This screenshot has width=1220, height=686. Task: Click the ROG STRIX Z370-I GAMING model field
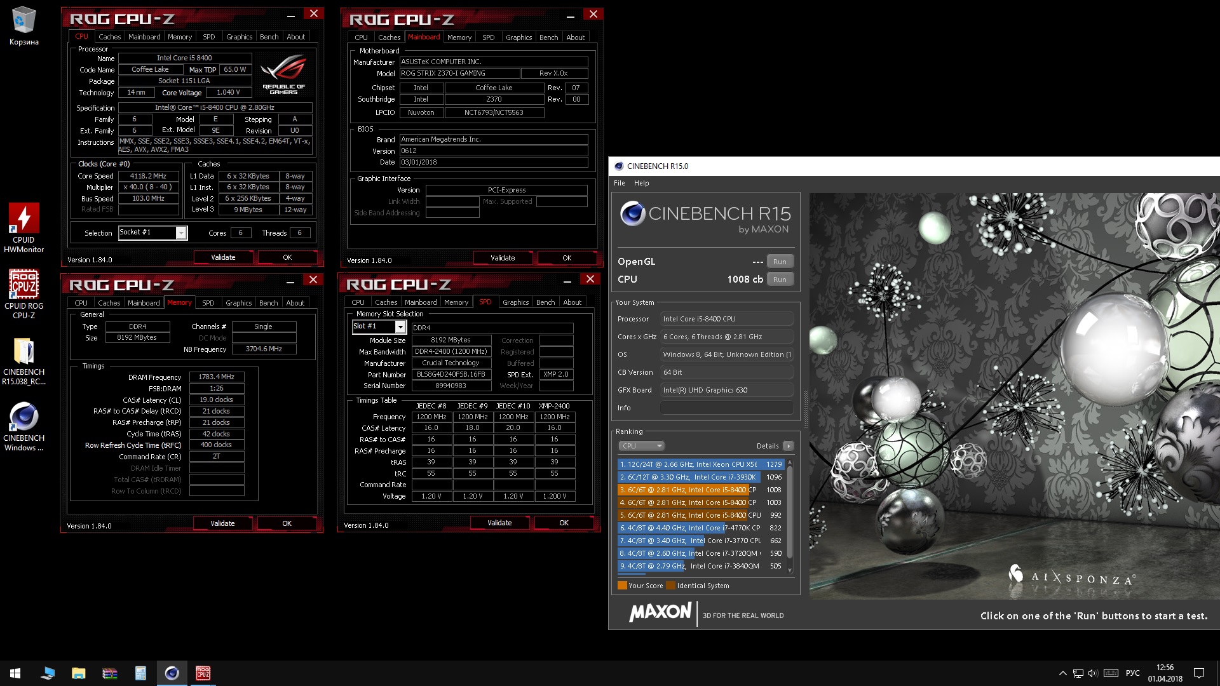(459, 73)
